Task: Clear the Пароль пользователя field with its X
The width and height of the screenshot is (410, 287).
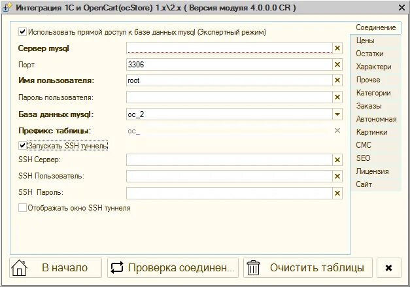Action: [x=337, y=97]
